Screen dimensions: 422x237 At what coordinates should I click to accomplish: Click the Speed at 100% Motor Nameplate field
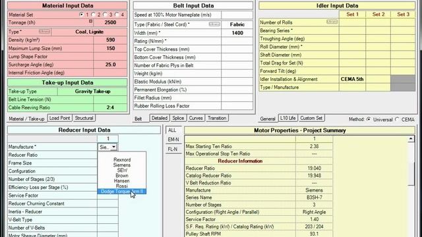[x=237, y=14]
